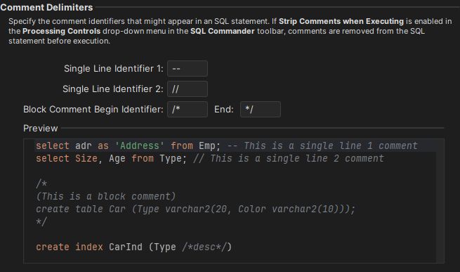Click the 'Single Line Identifier 2:' label
The image size is (460, 272).
click(113, 89)
